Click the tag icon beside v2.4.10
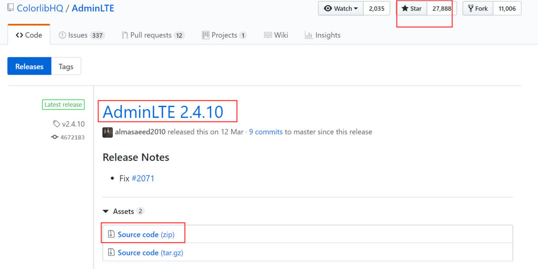Viewport: 538px width, 269px height. tap(56, 124)
